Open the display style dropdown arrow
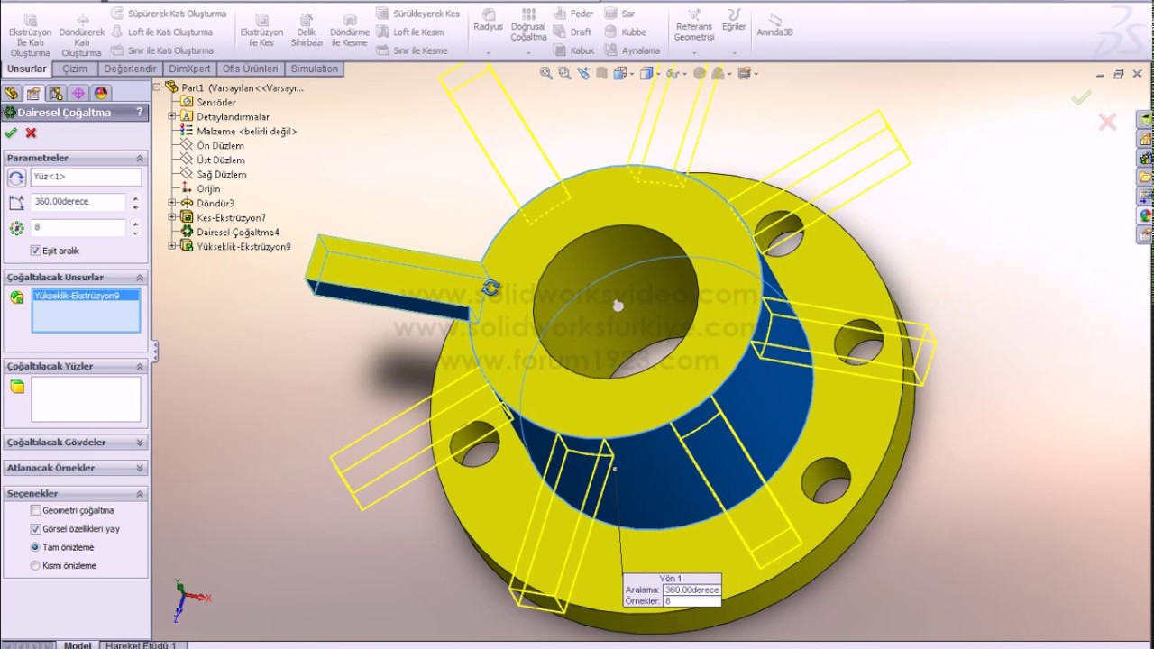The height and width of the screenshot is (649, 1154). pos(659,74)
